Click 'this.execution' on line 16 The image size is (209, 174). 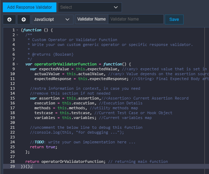[x=78, y=103]
